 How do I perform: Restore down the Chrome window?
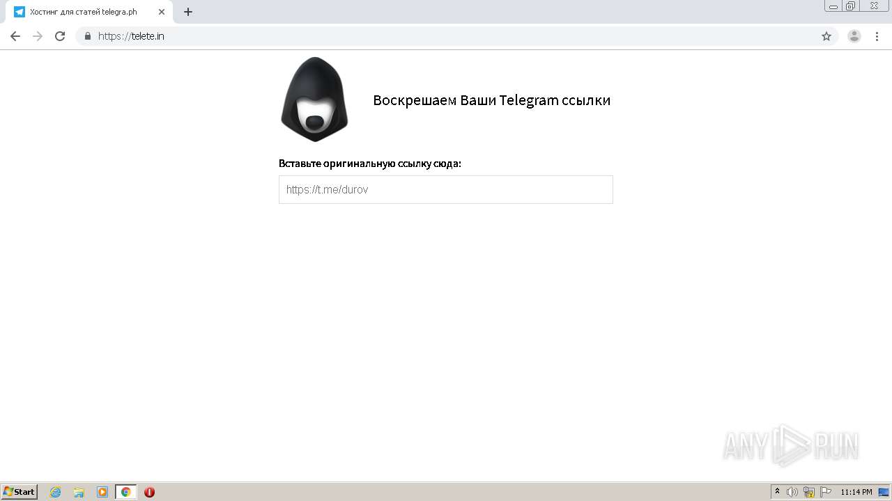click(x=851, y=6)
